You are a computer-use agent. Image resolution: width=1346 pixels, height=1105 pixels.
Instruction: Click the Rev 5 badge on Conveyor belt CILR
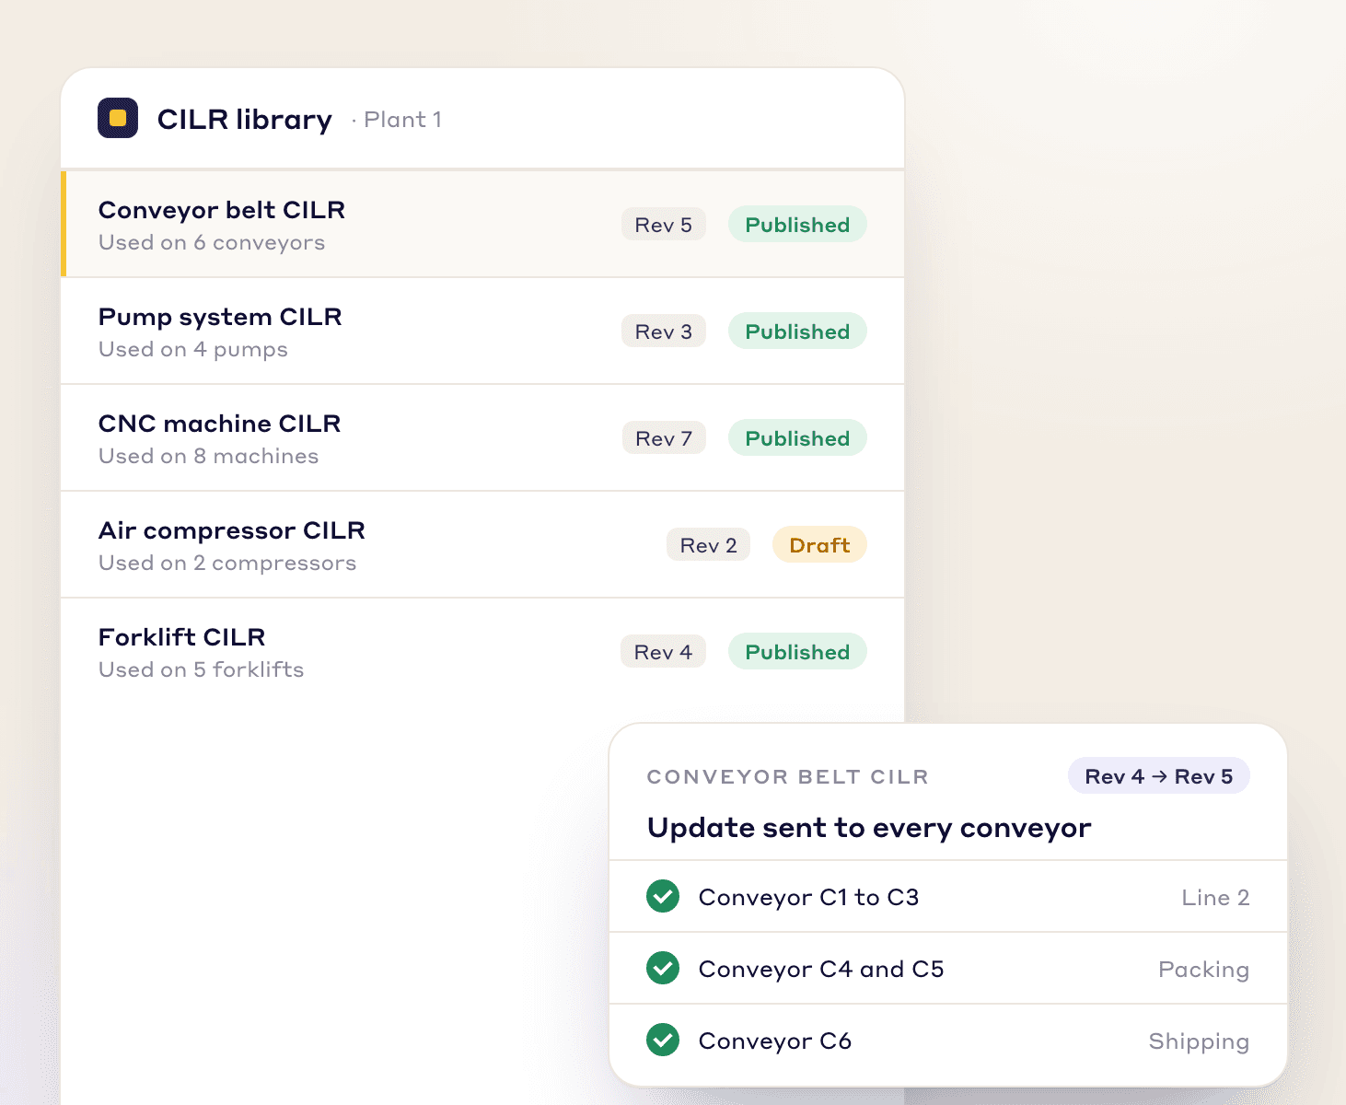coord(664,225)
